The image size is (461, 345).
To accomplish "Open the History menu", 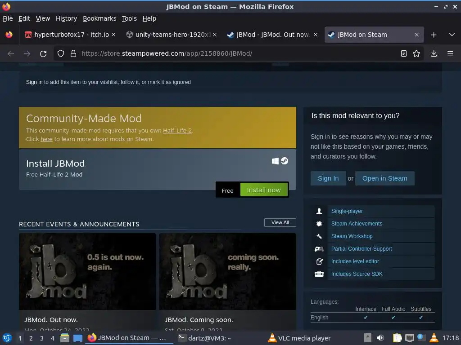I will click(67, 18).
